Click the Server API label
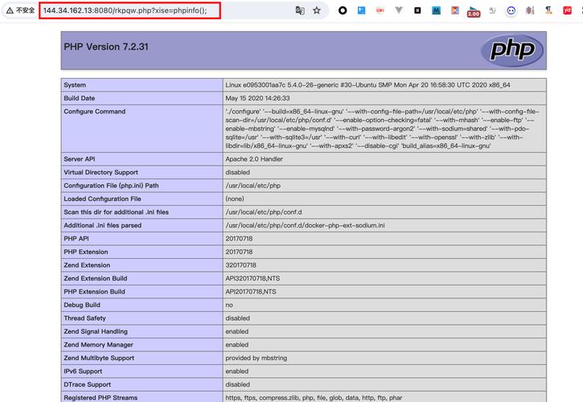The height and width of the screenshot is (402, 583). (79, 159)
